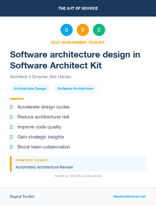Click the Architecture Design tag
Viewport: 156px width, 206px height.
(30, 89)
